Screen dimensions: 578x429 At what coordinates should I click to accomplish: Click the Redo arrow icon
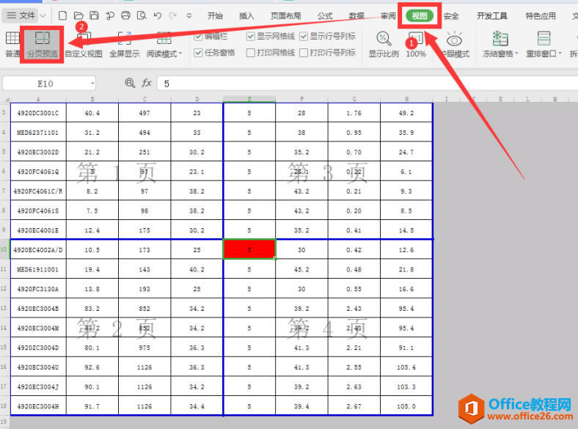coord(172,15)
